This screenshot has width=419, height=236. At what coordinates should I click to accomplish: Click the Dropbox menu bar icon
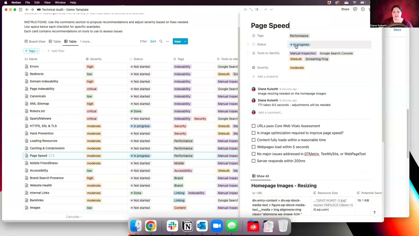(329, 3)
